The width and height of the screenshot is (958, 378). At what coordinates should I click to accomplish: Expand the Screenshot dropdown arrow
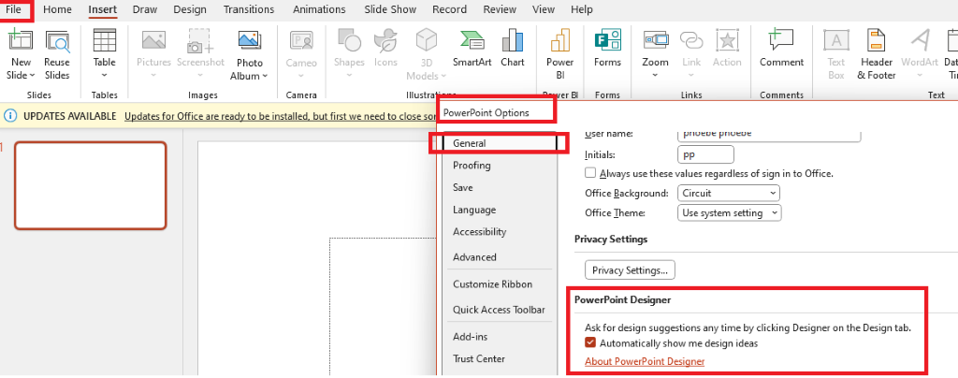pyautogui.click(x=200, y=76)
